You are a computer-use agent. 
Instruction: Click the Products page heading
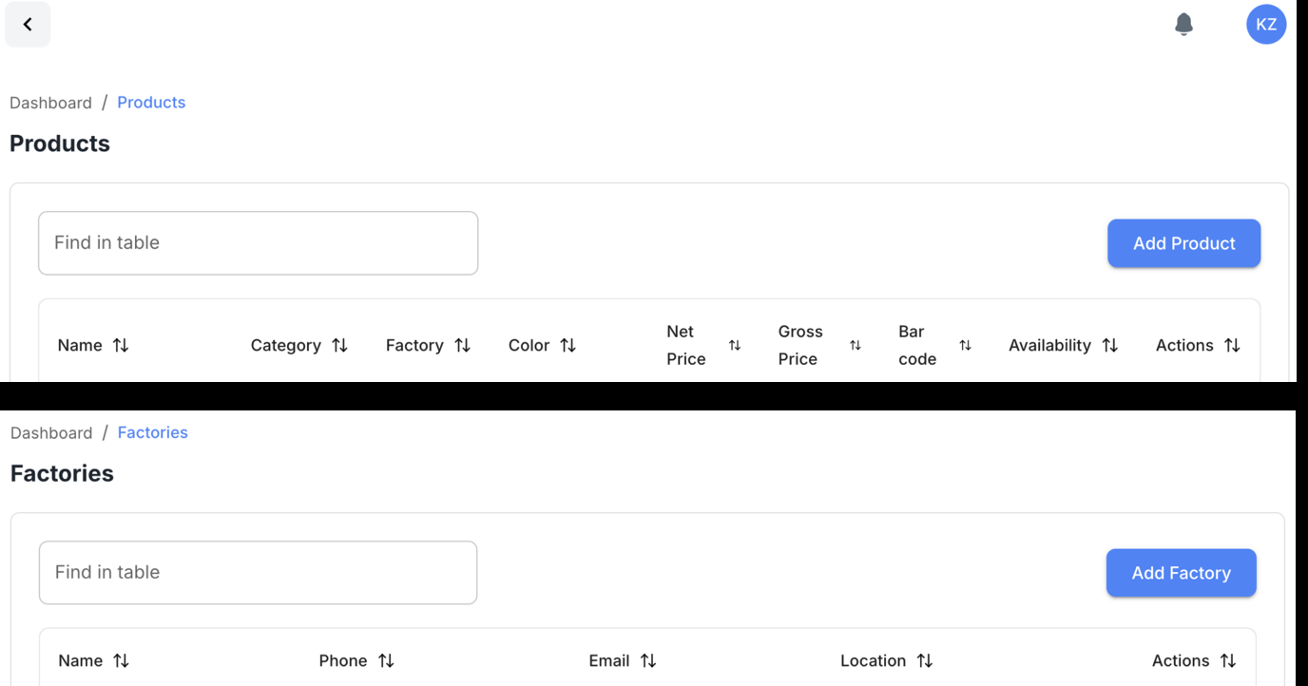point(60,143)
